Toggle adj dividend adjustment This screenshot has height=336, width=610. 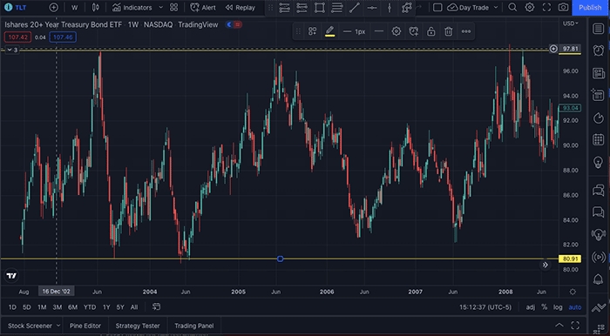(530, 307)
